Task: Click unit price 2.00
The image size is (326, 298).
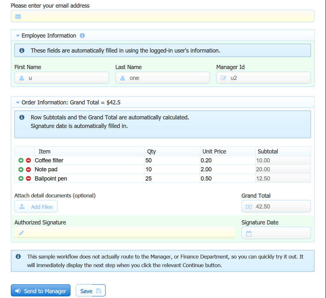Action: click(228, 169)
